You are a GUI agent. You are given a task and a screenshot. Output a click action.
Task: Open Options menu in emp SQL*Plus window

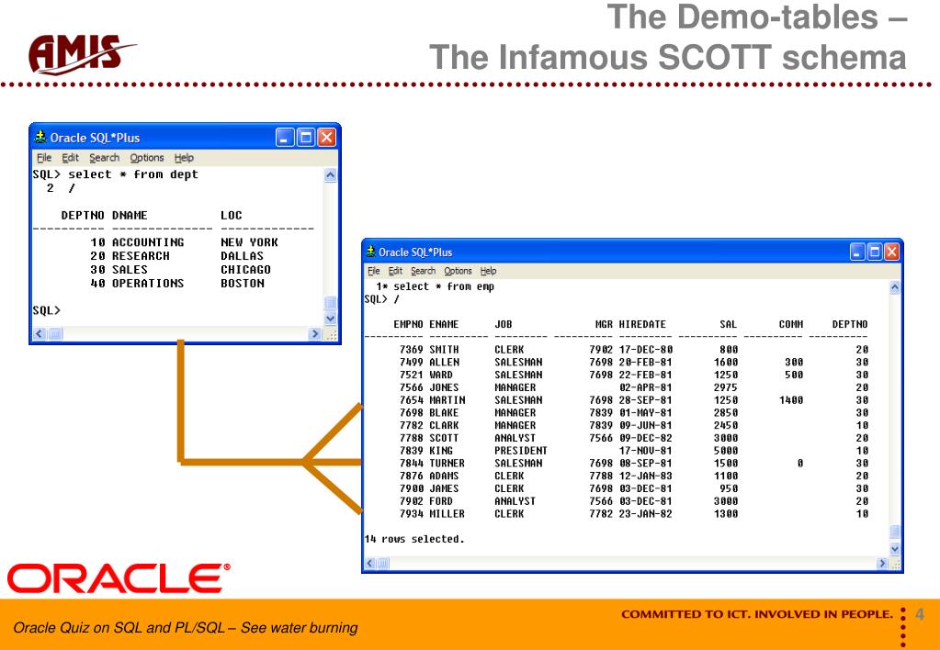[458, 271]
